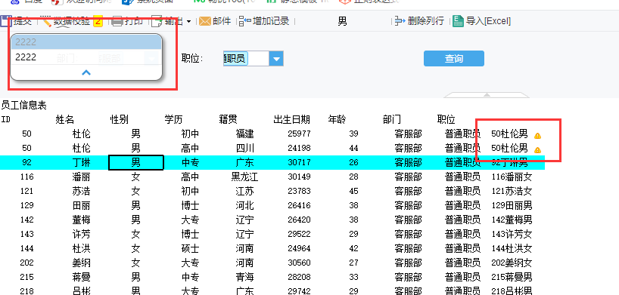The height and width of the screenshot is (295, 619).
Task: Click age cell 45
Action: coord(353,192)
